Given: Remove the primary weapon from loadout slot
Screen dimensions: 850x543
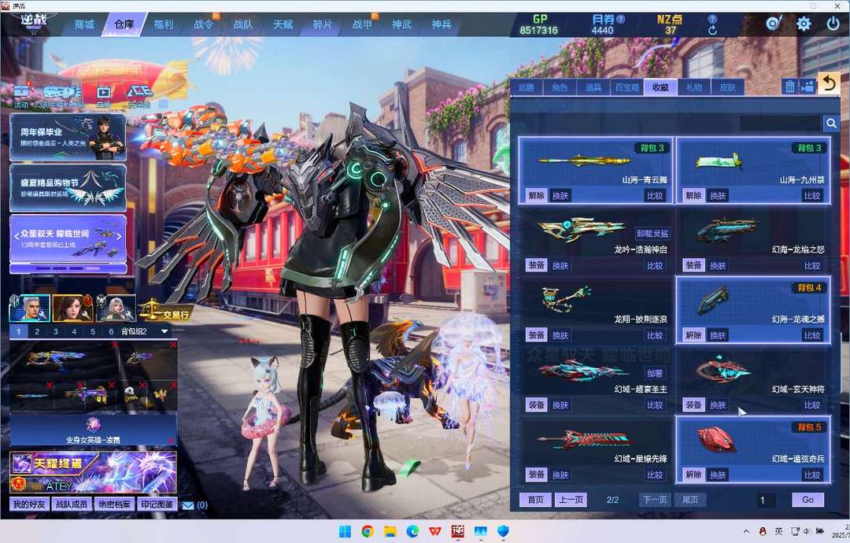Looking at the screenshot, I should click(x=114, y=345).
